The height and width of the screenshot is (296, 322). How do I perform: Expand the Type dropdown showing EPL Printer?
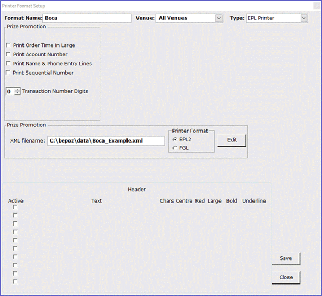tap(304, 18)
